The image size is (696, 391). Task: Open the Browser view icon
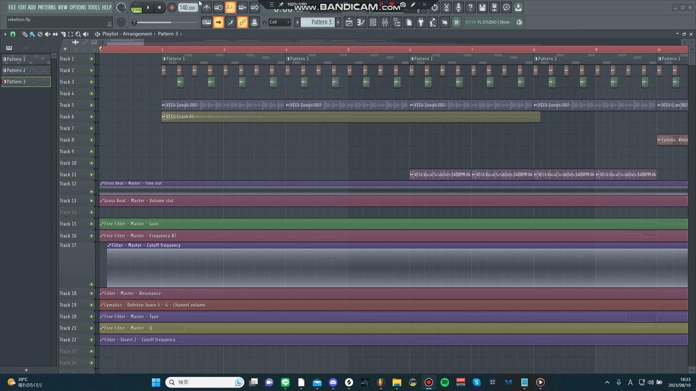point(397,22)
